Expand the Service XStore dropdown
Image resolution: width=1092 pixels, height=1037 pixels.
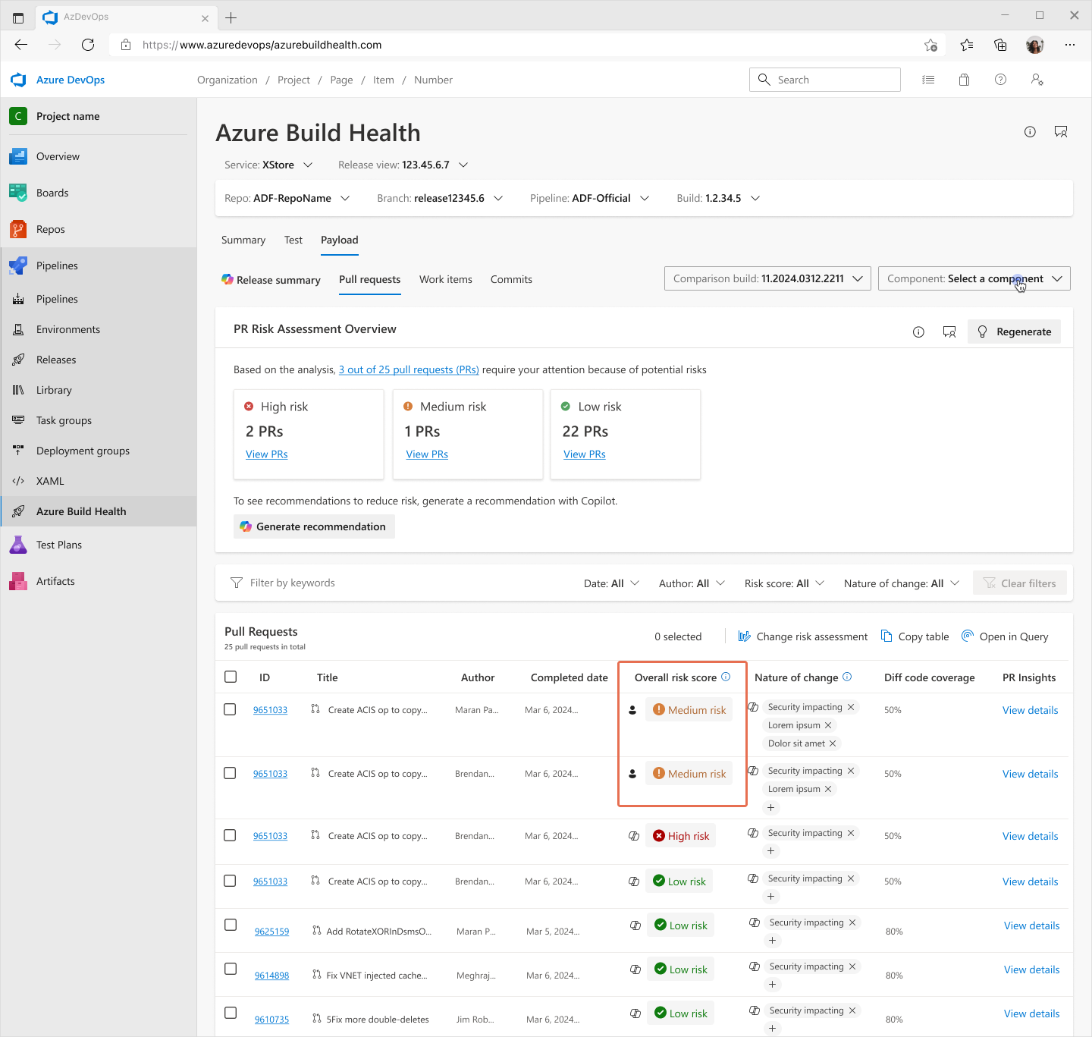[x=269, y=165]
